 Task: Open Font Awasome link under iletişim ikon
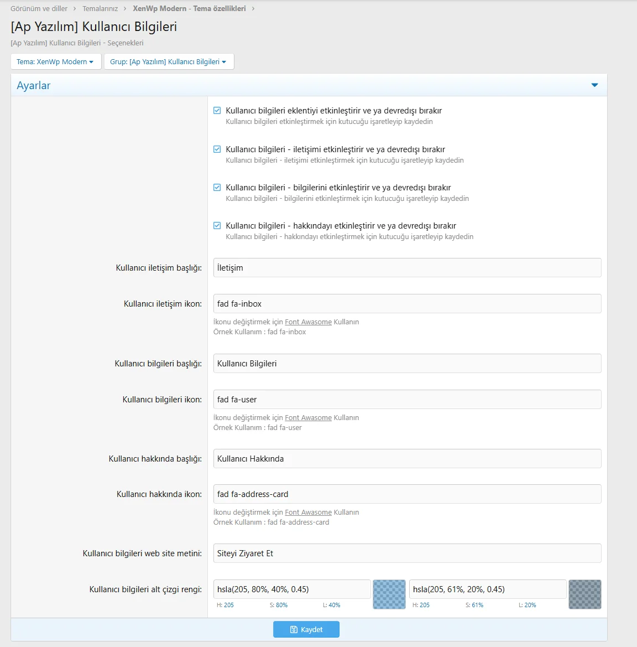click(308, 322)
